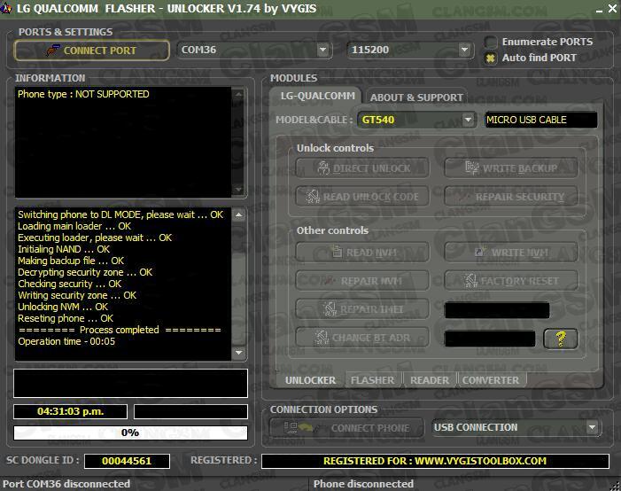Click 'Unlocking NVM ... OK' log line
This screenshot has height=491, width=621.
[x=63, y=307]
